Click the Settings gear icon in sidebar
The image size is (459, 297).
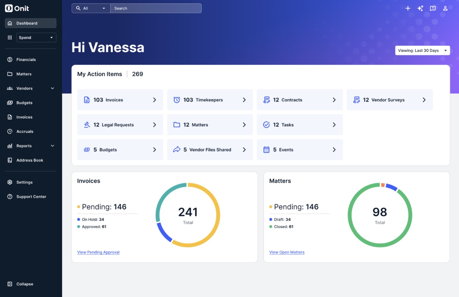(x=10, y=182)
